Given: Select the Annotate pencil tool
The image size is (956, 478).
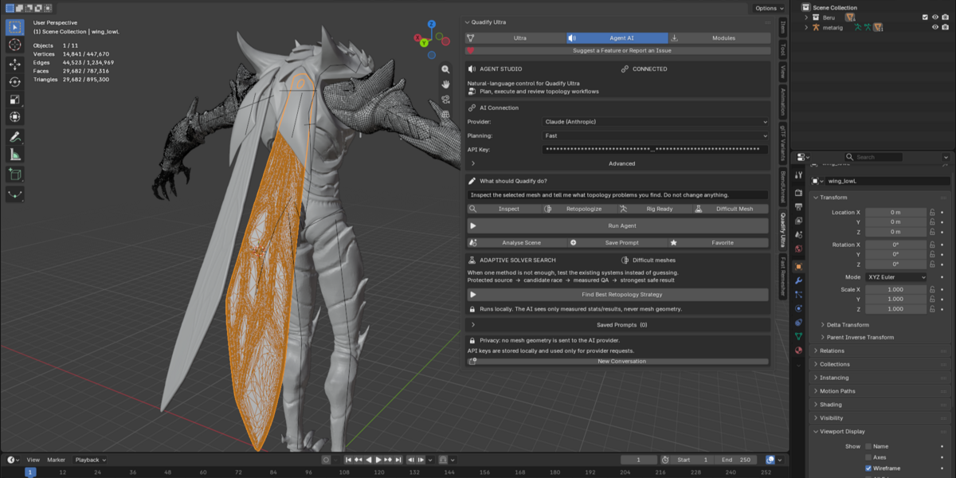Looking at the screenshot, I should (x=15, y=137).
